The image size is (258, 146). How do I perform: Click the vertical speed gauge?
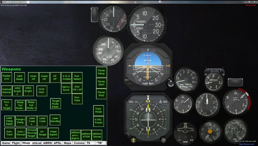pos(147,24)
